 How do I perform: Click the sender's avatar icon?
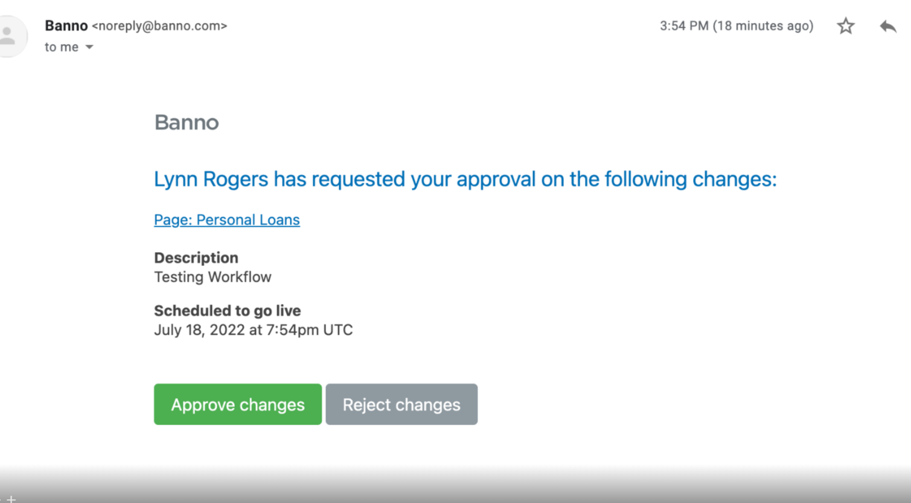pyautogui.click(x=10, y=36)
